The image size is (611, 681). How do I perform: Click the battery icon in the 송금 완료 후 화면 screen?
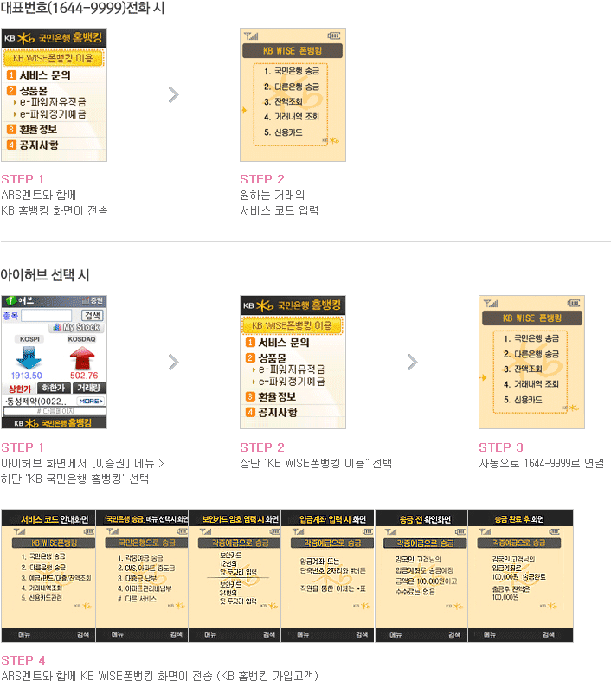[555, 531]
